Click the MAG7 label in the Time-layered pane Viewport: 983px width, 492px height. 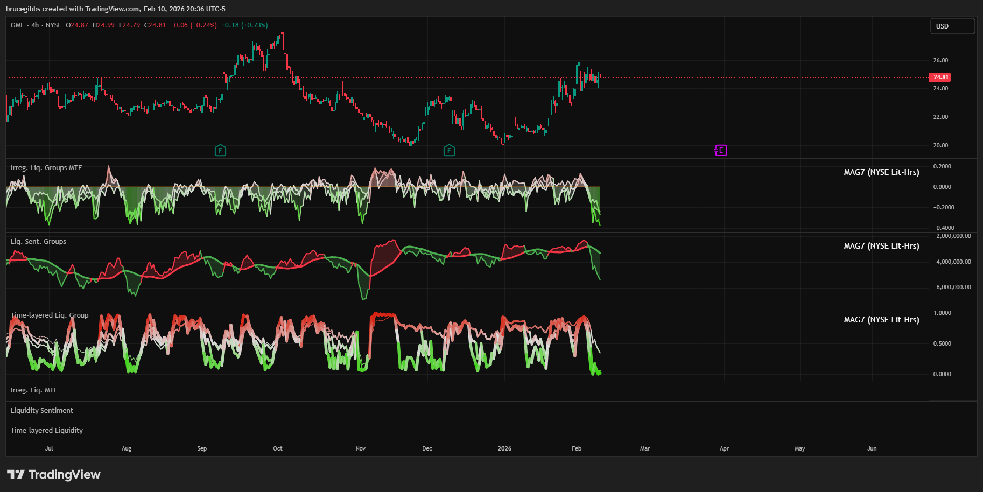click(x=881, y=320)
